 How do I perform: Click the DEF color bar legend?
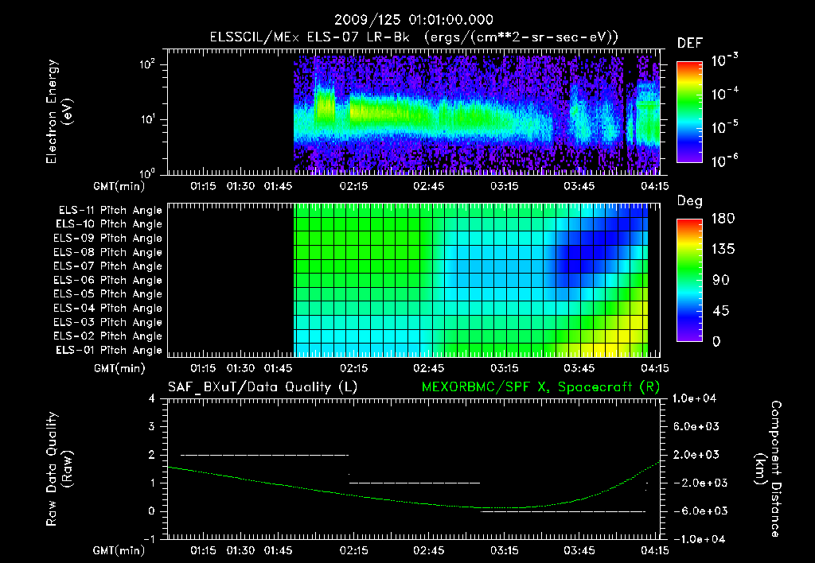689,111
